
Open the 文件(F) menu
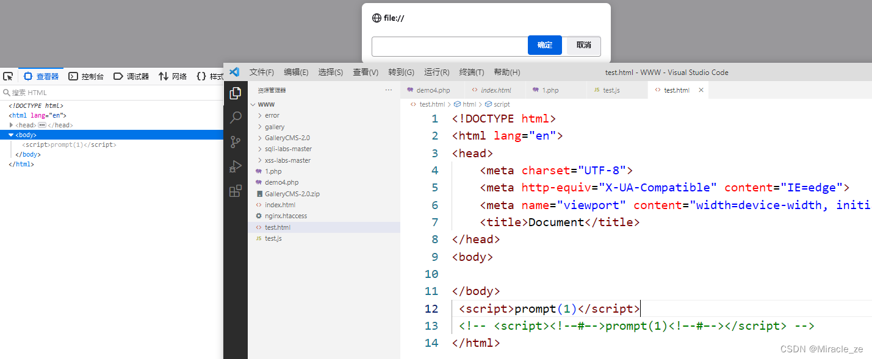point(262,72)
